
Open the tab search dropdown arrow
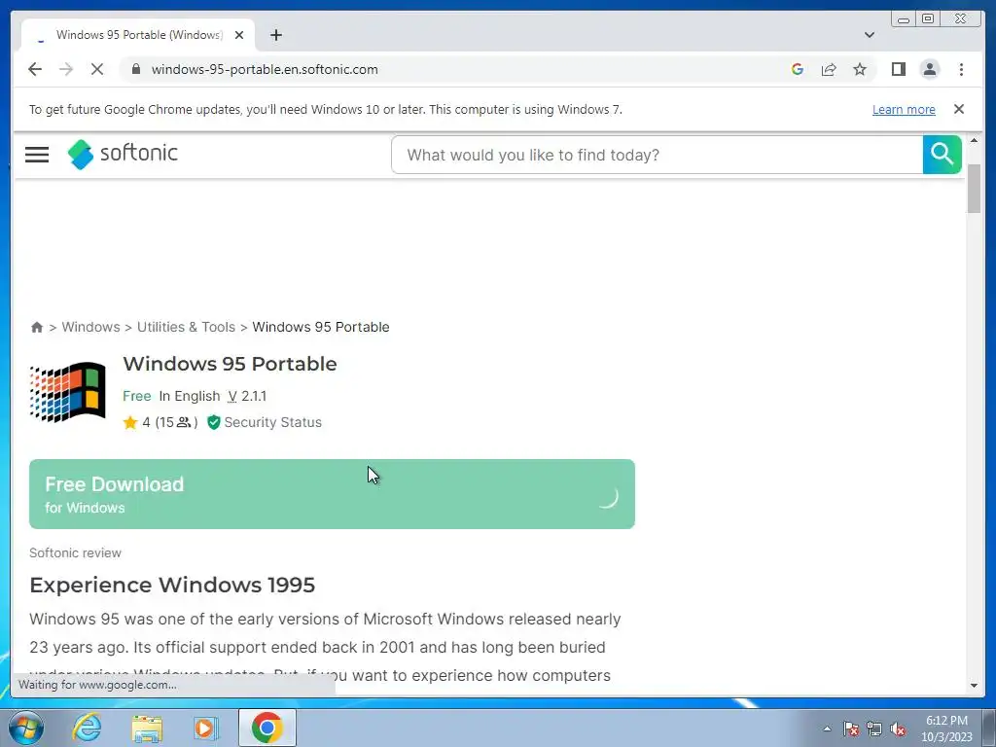(x=869, y=35)
